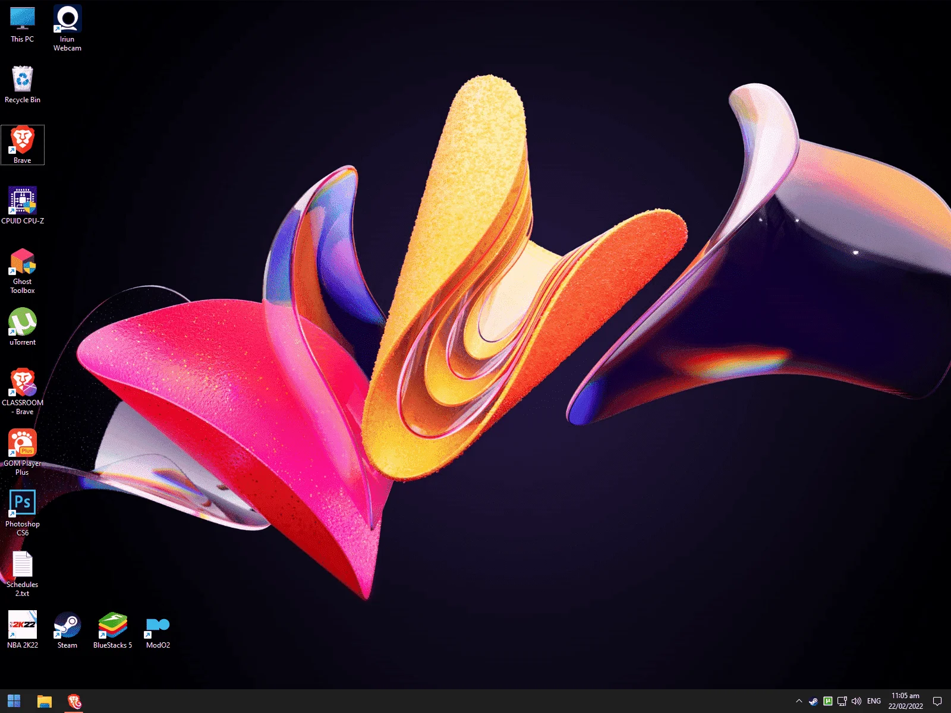Select the This PC desktop icon
This screenshot has width=951, height=713.
pyautogui.click(x=23, y=24)
